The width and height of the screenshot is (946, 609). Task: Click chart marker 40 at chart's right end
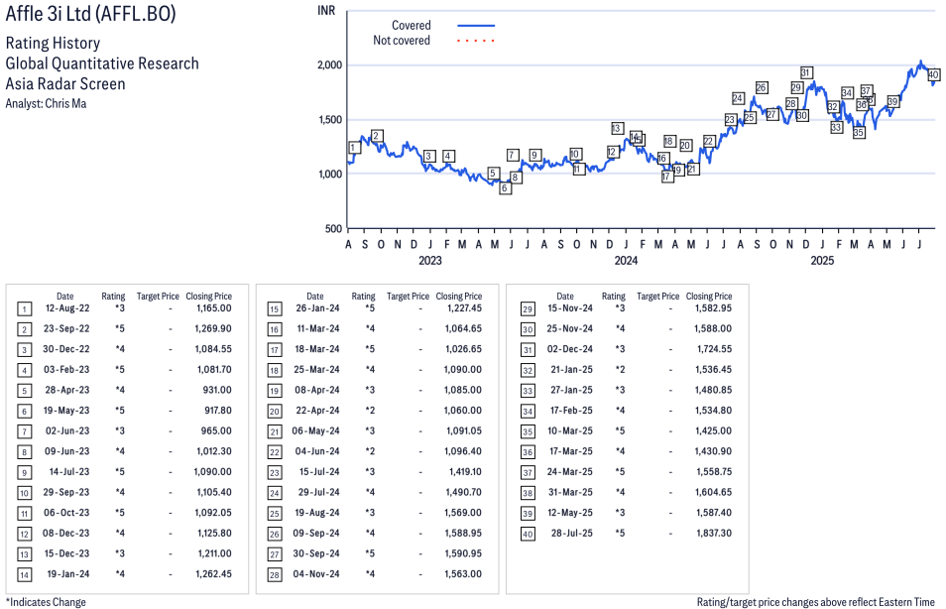pos(933,74)
